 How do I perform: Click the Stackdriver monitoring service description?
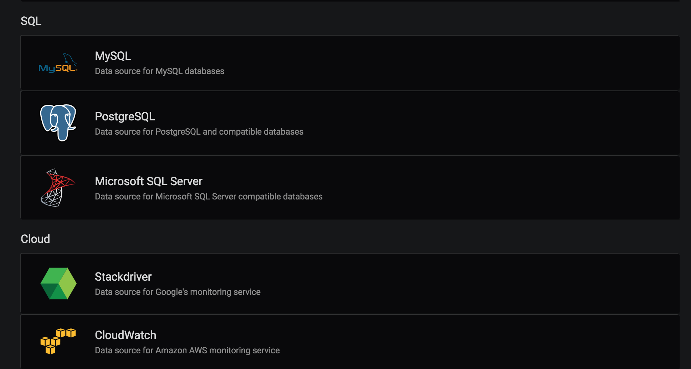(x=178, y=292)
